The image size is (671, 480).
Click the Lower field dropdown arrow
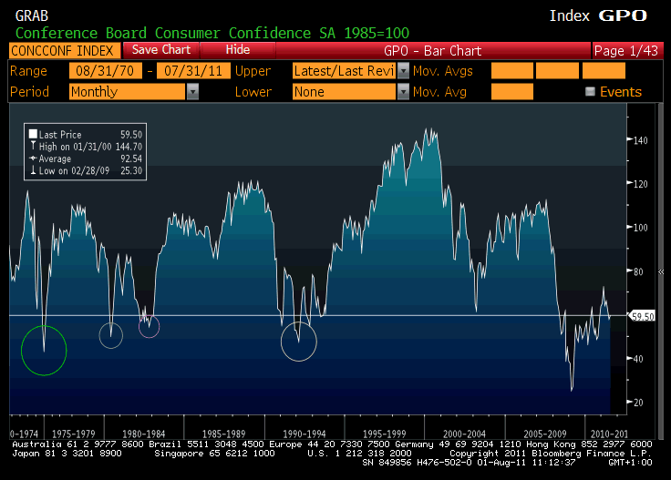[x=403, y=91]
